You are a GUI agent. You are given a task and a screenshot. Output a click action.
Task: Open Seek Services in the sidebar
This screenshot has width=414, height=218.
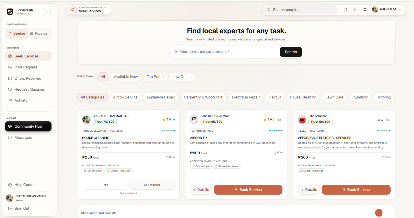[x=28, y=56]
